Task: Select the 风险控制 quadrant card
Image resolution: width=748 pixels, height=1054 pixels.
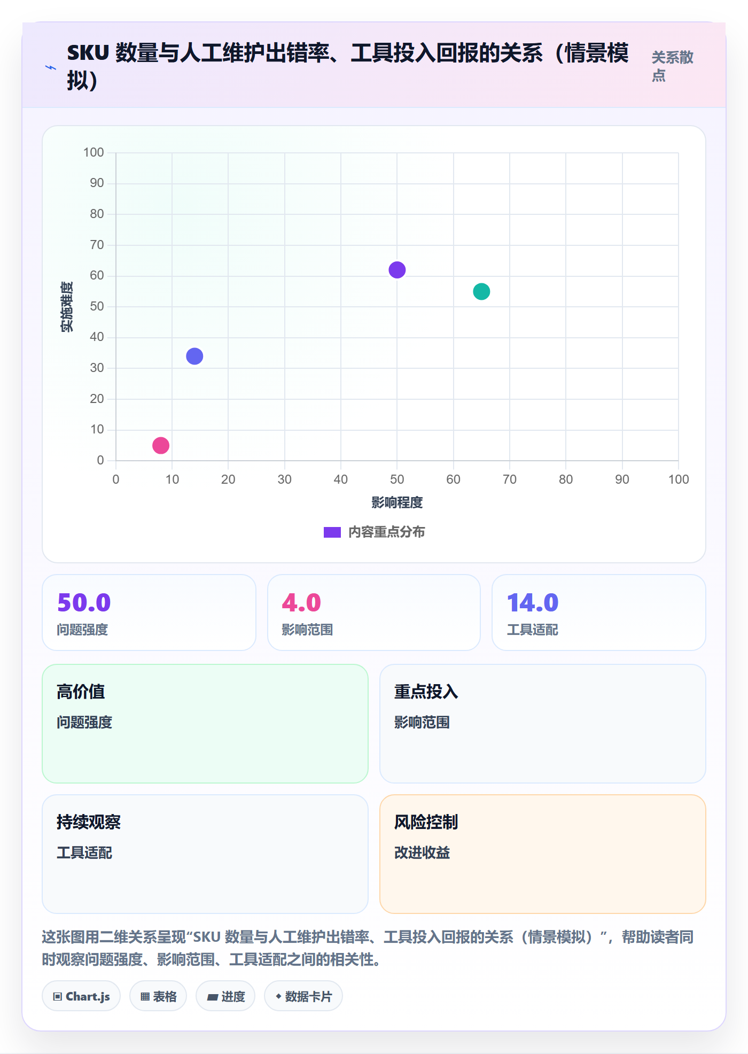Action: pyautogui.click(x=543, y=854)
